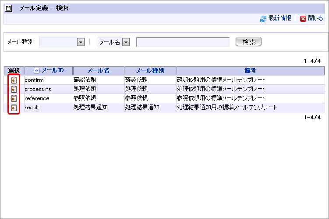329x219 pixels.
Task: Click the search keyword text field
Action: 183,42
